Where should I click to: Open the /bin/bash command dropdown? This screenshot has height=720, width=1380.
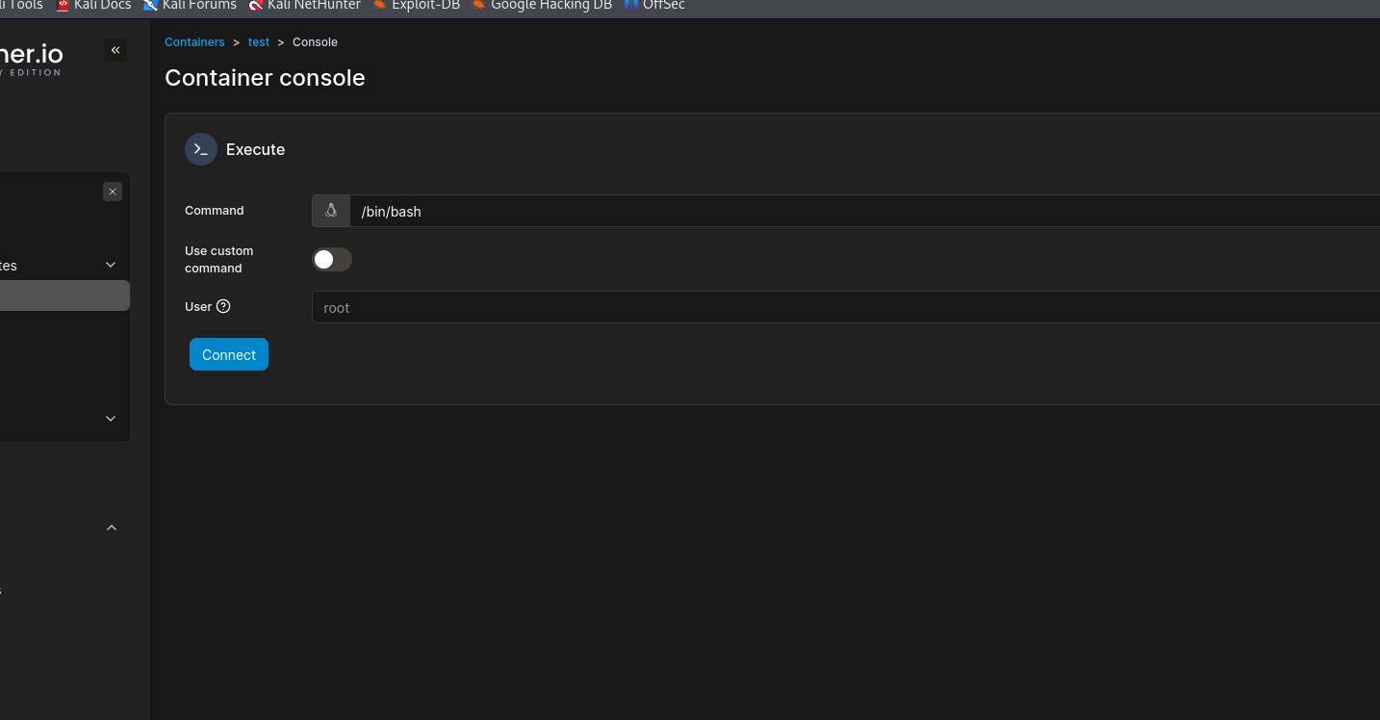point(864,211)
